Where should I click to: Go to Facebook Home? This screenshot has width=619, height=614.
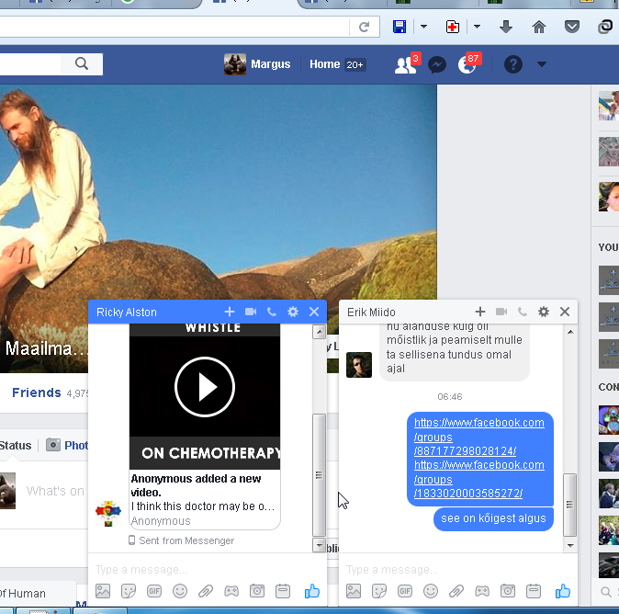pos(324,64)
